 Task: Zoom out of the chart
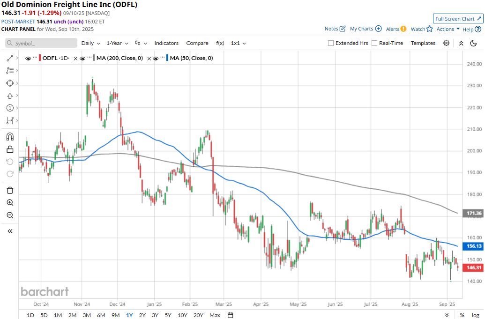[x=10, y=215]
